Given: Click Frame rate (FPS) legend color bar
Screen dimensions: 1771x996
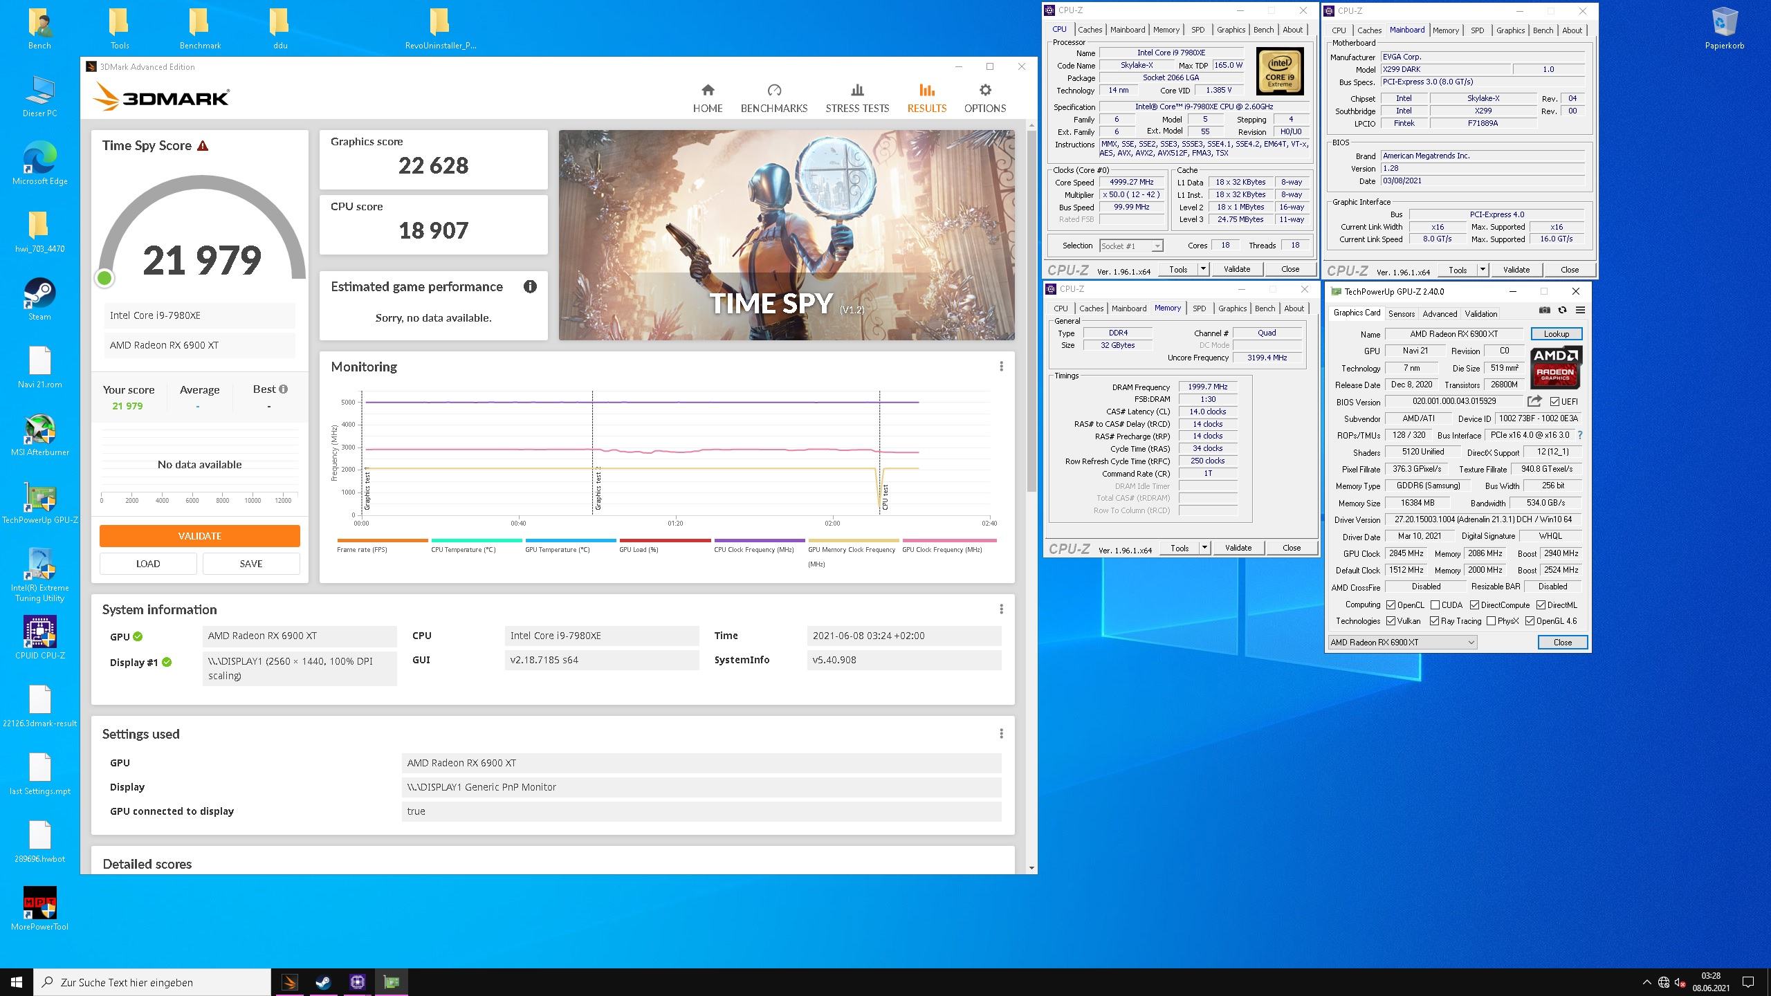Looking at the screenshot, I should (383, 541).
